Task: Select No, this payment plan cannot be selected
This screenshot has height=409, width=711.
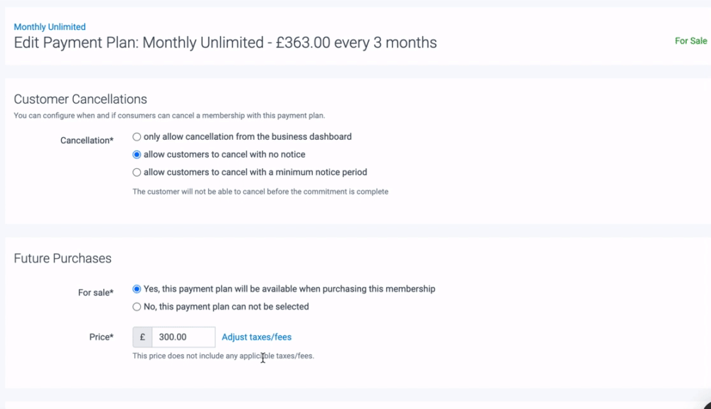Action: coord(137,307)
